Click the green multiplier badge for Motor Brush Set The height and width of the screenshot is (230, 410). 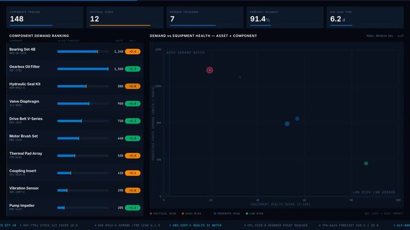pyautogui.click(x=132, y=139)
